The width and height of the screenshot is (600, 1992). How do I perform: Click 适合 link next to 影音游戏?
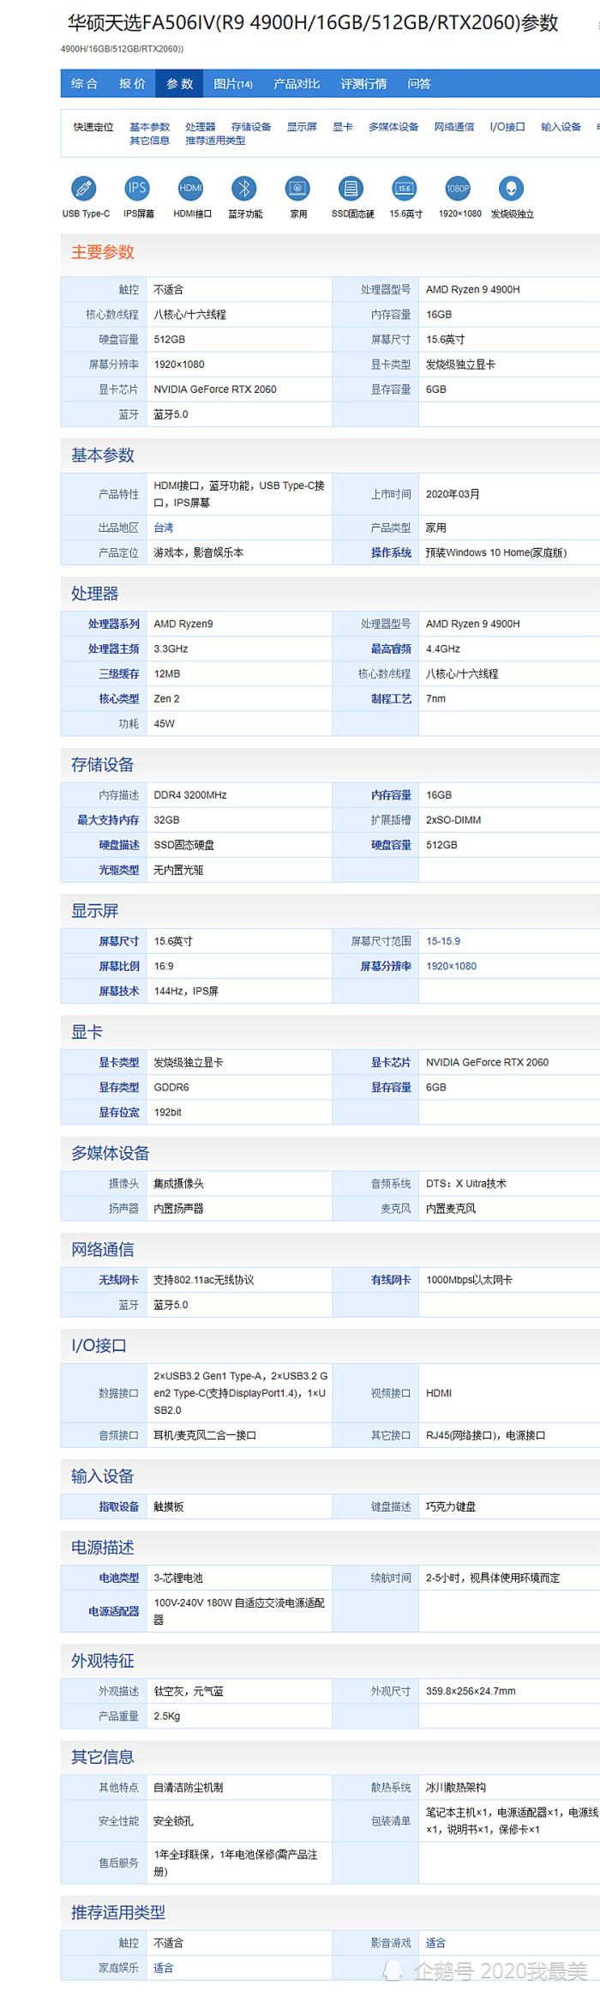point(435,1943)
